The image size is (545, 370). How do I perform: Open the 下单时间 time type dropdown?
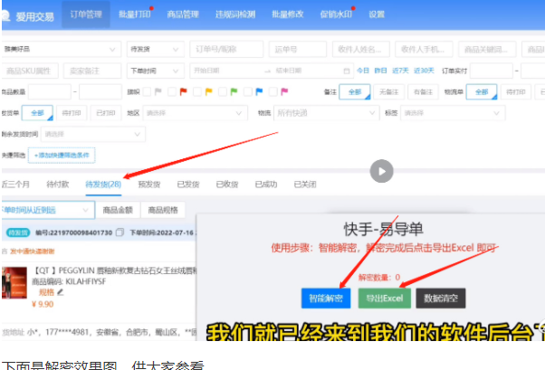pos(155,71)
